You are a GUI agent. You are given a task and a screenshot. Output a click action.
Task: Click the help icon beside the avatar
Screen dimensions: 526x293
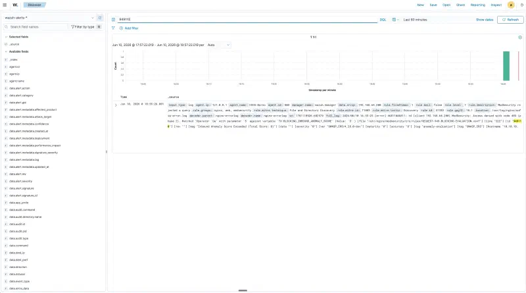(522, 5)
